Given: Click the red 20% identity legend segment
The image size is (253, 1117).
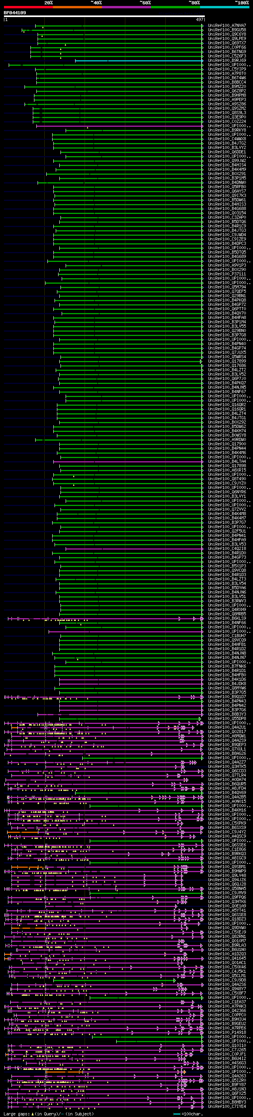Looking at the screenshot, I should [x=28, y=8].
